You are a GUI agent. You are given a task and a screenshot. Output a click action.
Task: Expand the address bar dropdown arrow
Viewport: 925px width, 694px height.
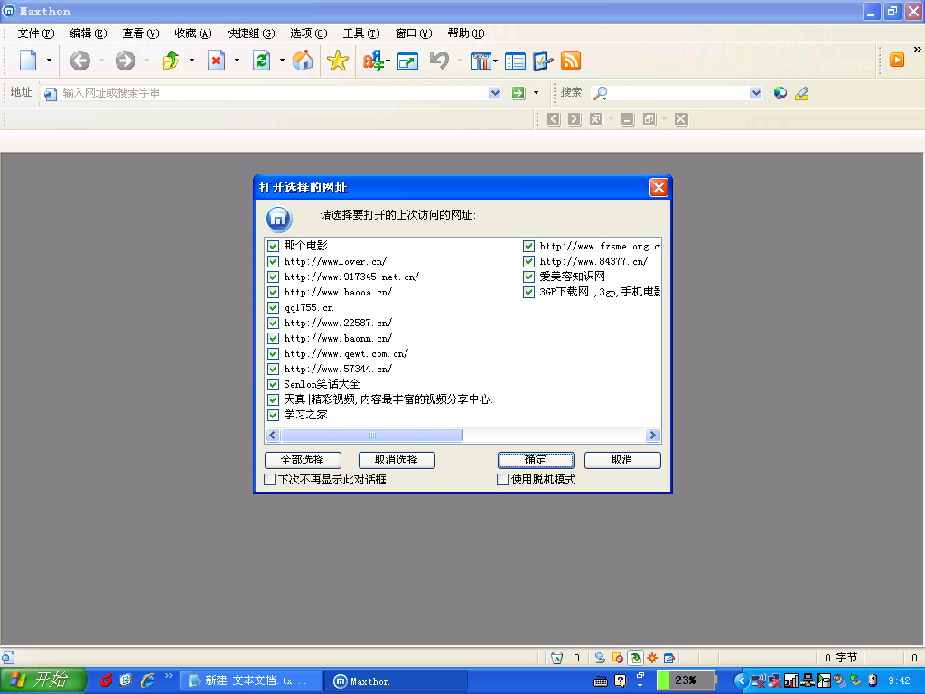495,93
